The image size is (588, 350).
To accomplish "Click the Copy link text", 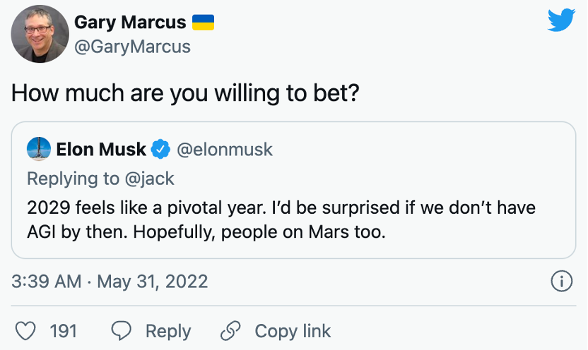I will click(x=293, y=331).
